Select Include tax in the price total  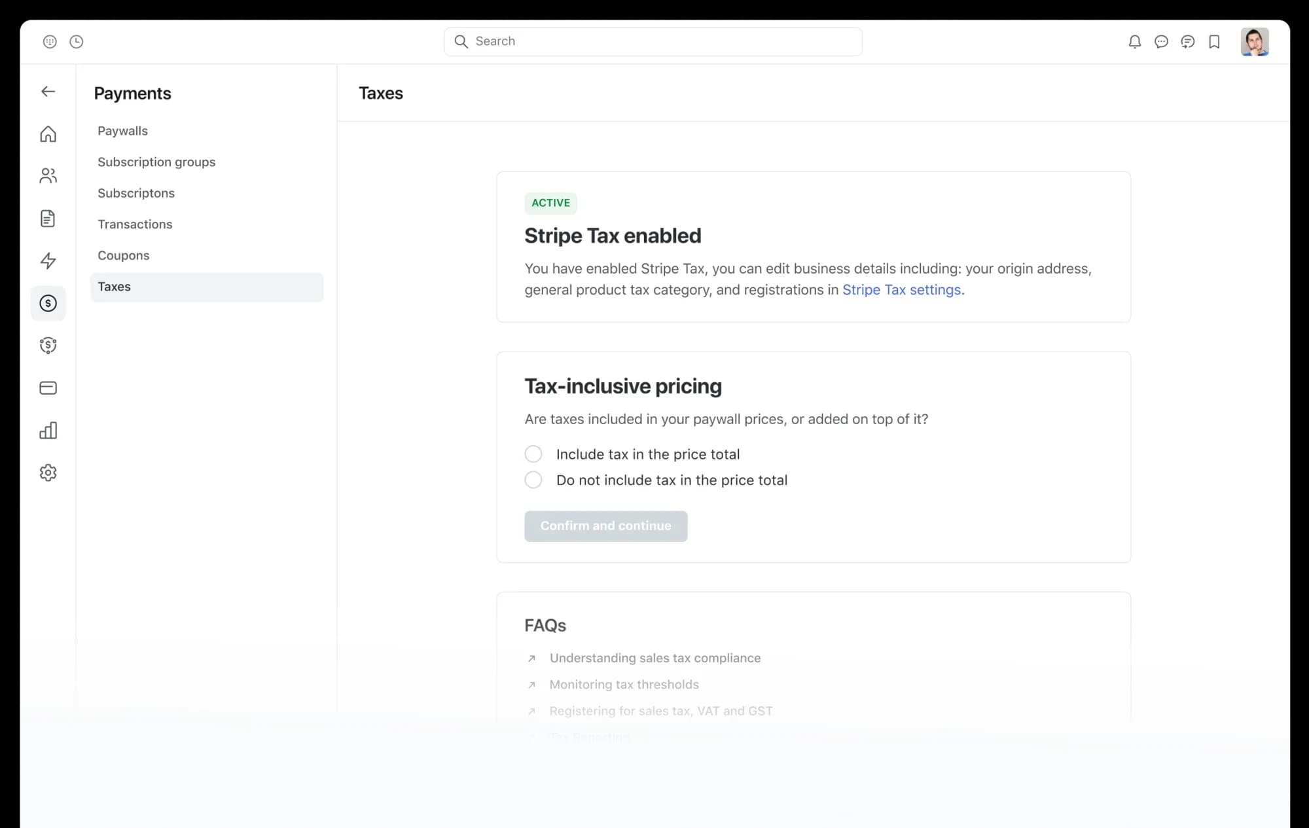click(533, 454)
